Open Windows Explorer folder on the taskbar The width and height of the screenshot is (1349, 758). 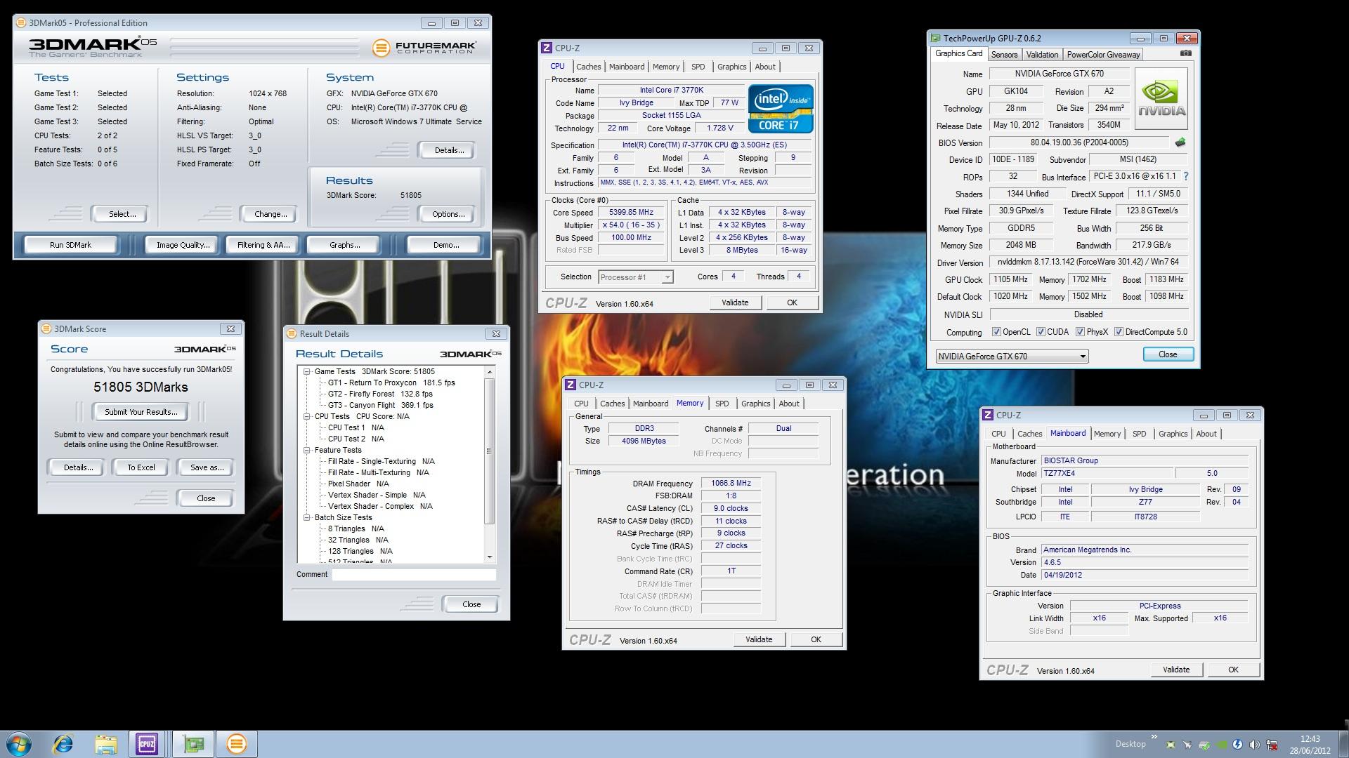[106, 744]
